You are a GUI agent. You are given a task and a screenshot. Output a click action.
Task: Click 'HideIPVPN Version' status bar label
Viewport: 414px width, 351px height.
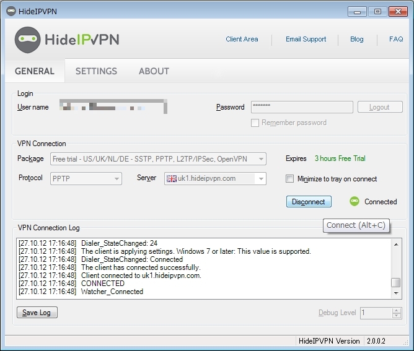pyautogui.click(x=329, y=341)
